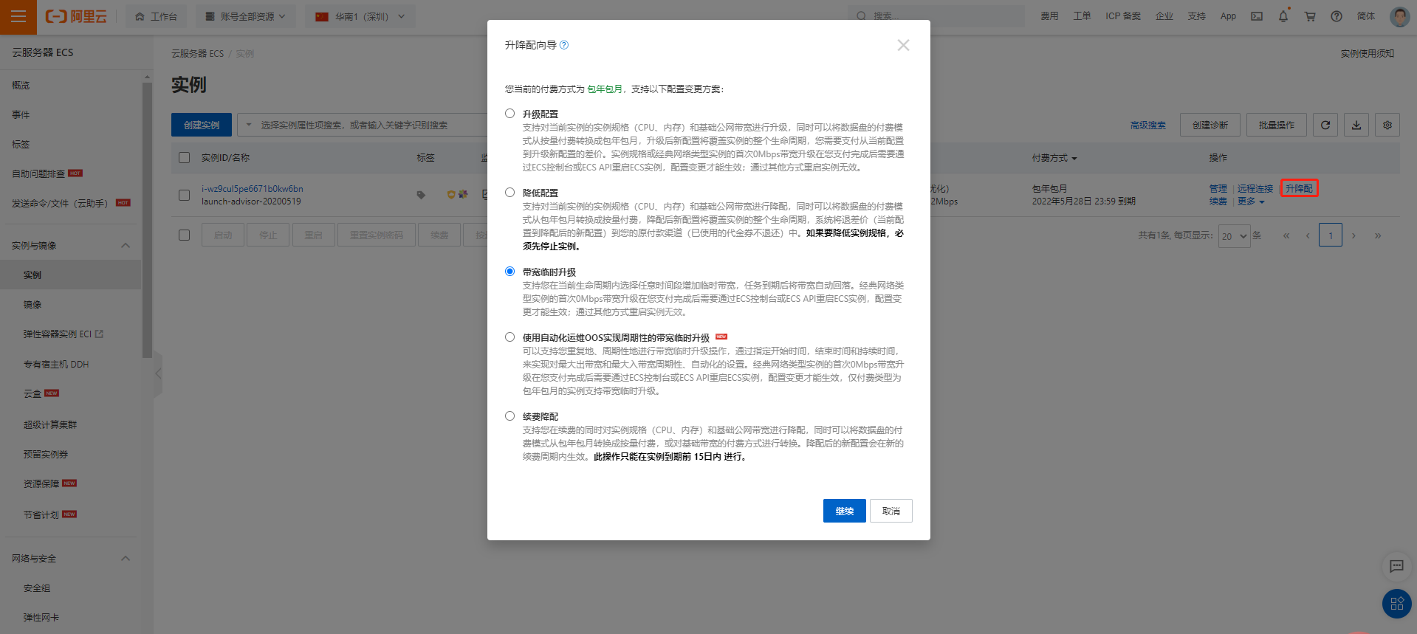Image resolution: width=1417 pixels, height=634 pixels.
Task: Open the shopping cart icon
Action: coord(1310,16)
